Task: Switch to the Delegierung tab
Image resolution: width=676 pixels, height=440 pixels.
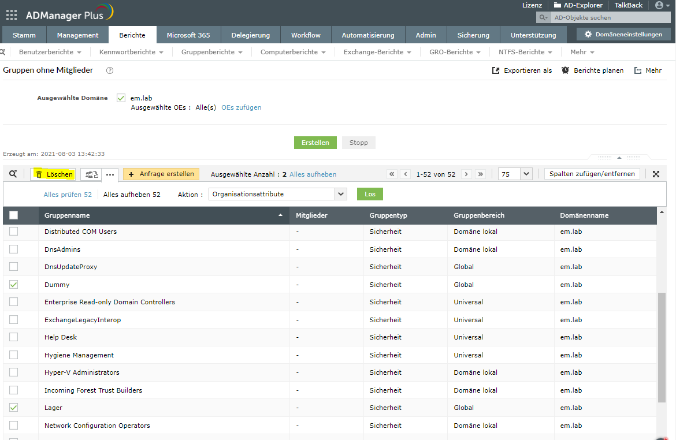Action: pos(251,35)
